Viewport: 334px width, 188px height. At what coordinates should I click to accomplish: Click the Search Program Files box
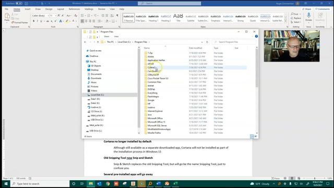tap(234, 42)
